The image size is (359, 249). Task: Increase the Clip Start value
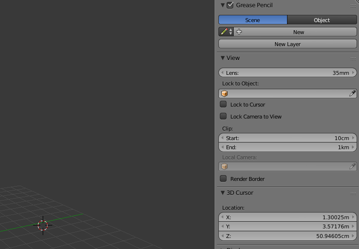(x=353, y=138)
